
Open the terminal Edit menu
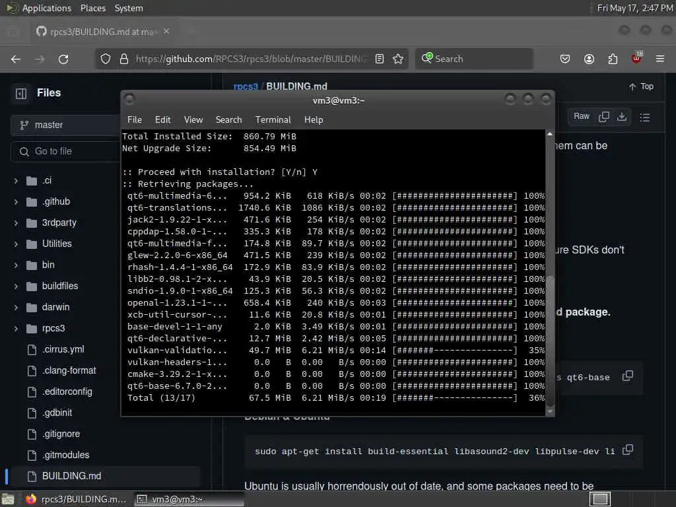(x=162, y=120)
